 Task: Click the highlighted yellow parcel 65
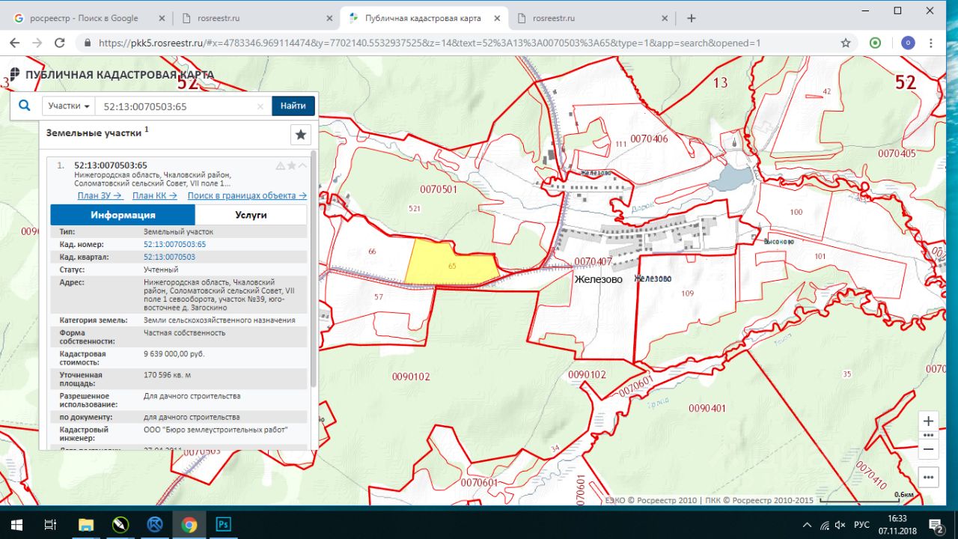click(452, 265)
